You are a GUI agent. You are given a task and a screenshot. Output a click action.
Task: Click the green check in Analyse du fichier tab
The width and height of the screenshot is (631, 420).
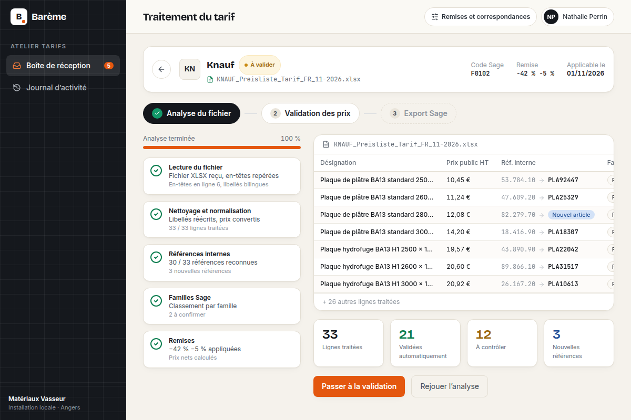(x=157, y=113)
